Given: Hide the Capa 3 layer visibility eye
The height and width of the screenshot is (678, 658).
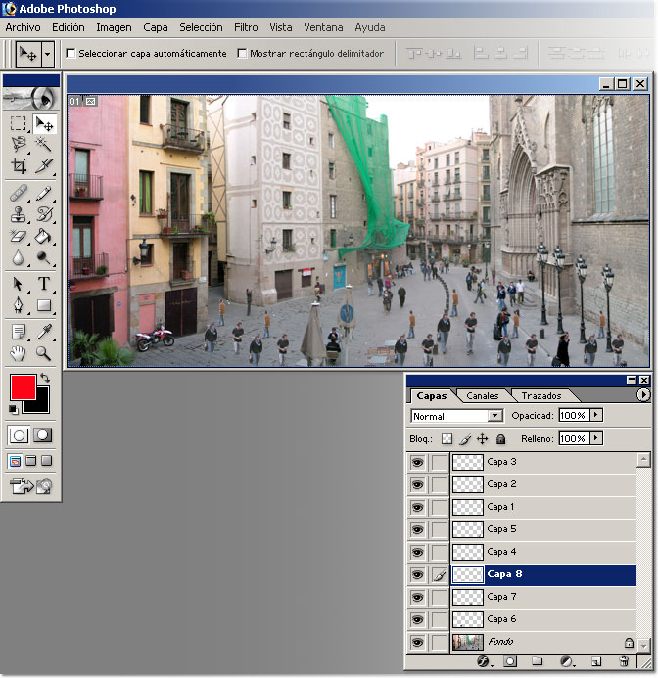Looking at the screenshot, I should (418, 462).
